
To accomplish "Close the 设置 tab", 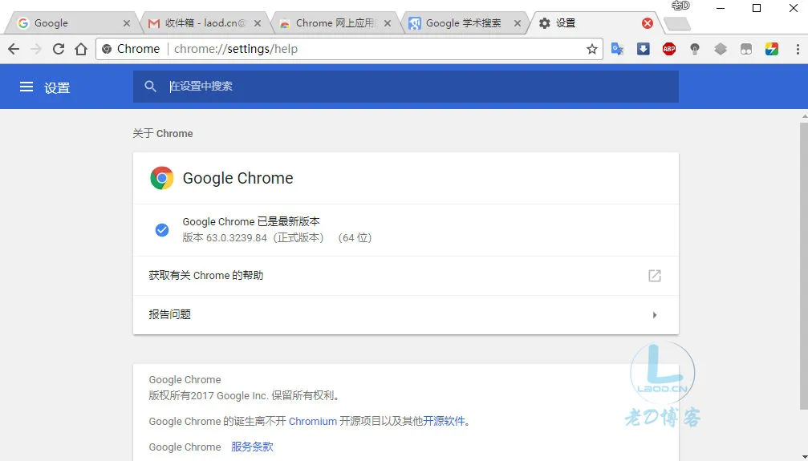I will coord(648,23).
